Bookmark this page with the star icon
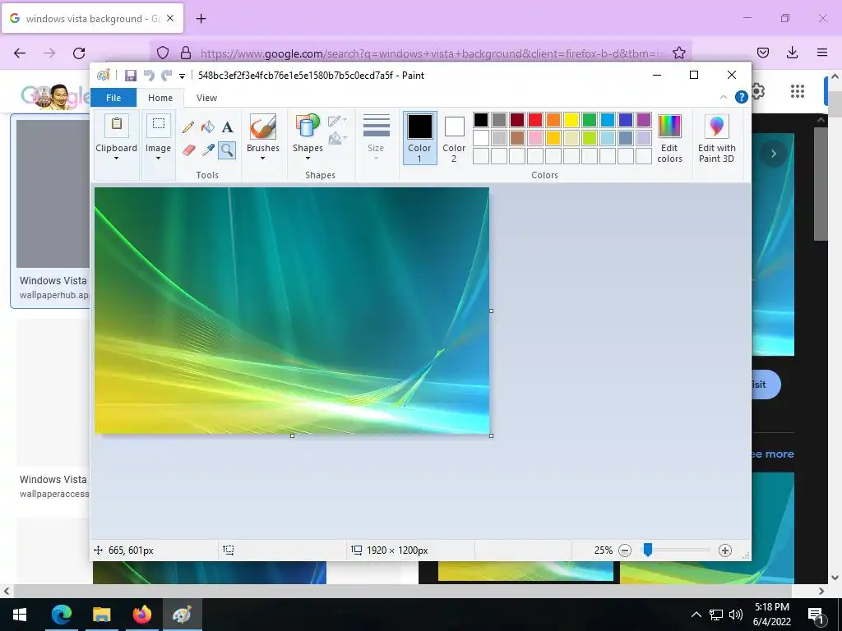 pos(678,53)
